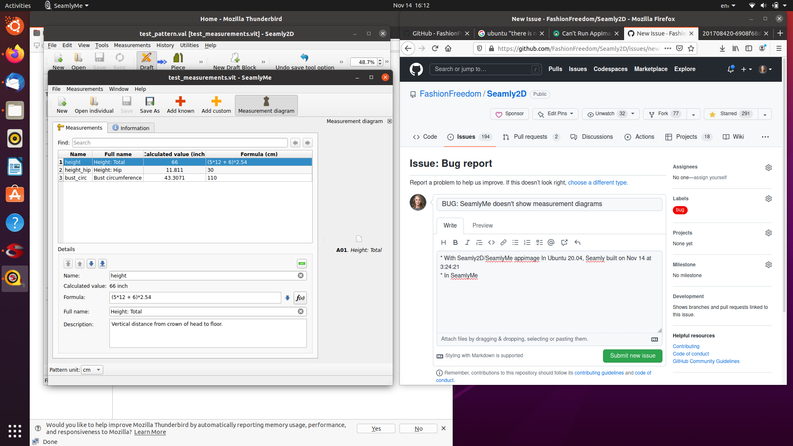The image size is (793, 446).
Task: Remove measurement with green minus icon
Action: [302, 263]
